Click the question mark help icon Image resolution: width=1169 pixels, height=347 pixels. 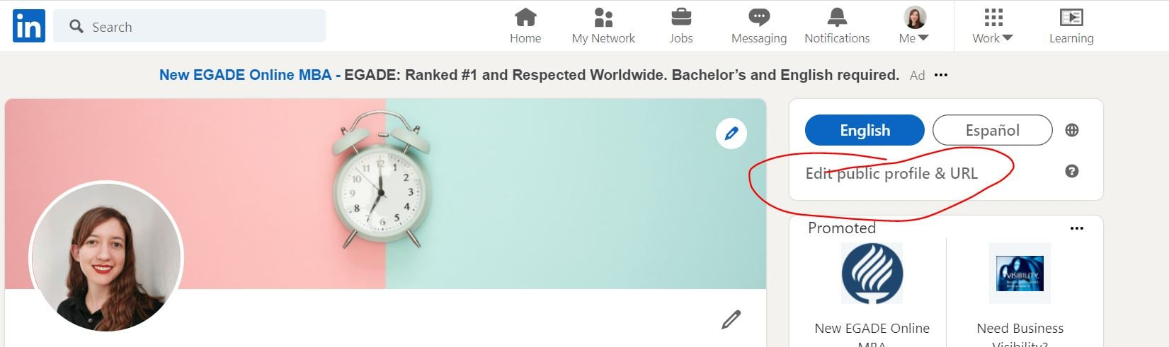point(1072,171)
